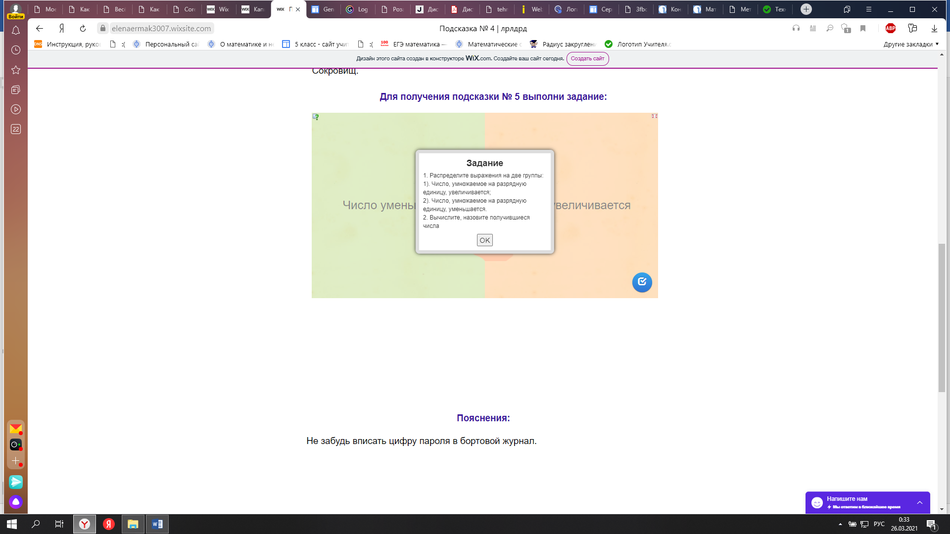Click the address bar URL field

click(161, 28)
